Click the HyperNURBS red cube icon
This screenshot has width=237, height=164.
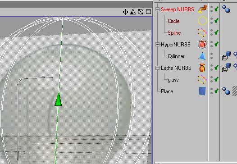pos(202,44)
